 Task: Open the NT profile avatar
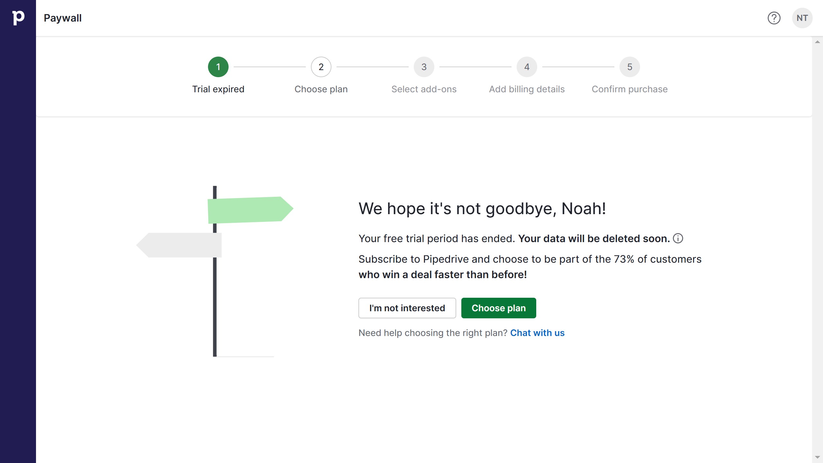click(802, 18)
